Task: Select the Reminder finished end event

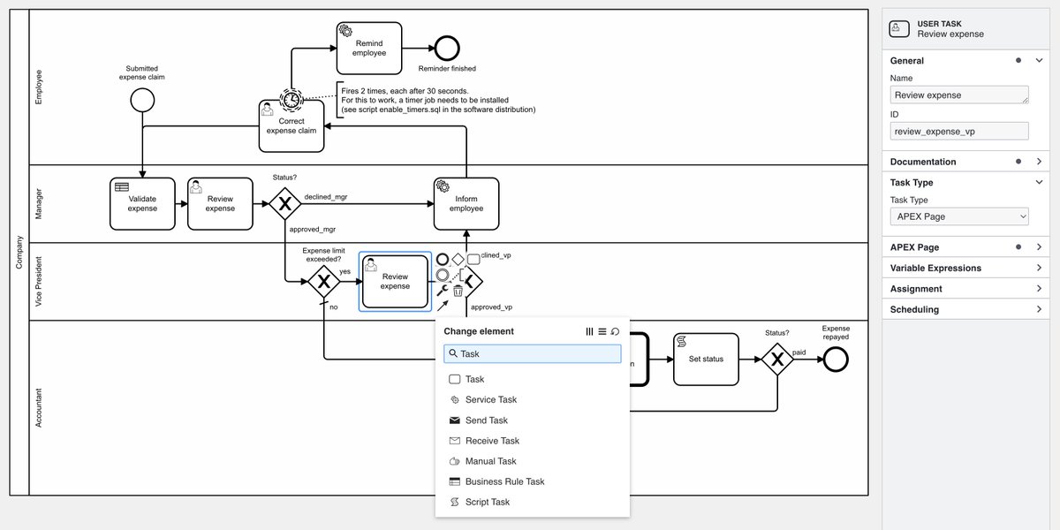Action: click(447, 48)
